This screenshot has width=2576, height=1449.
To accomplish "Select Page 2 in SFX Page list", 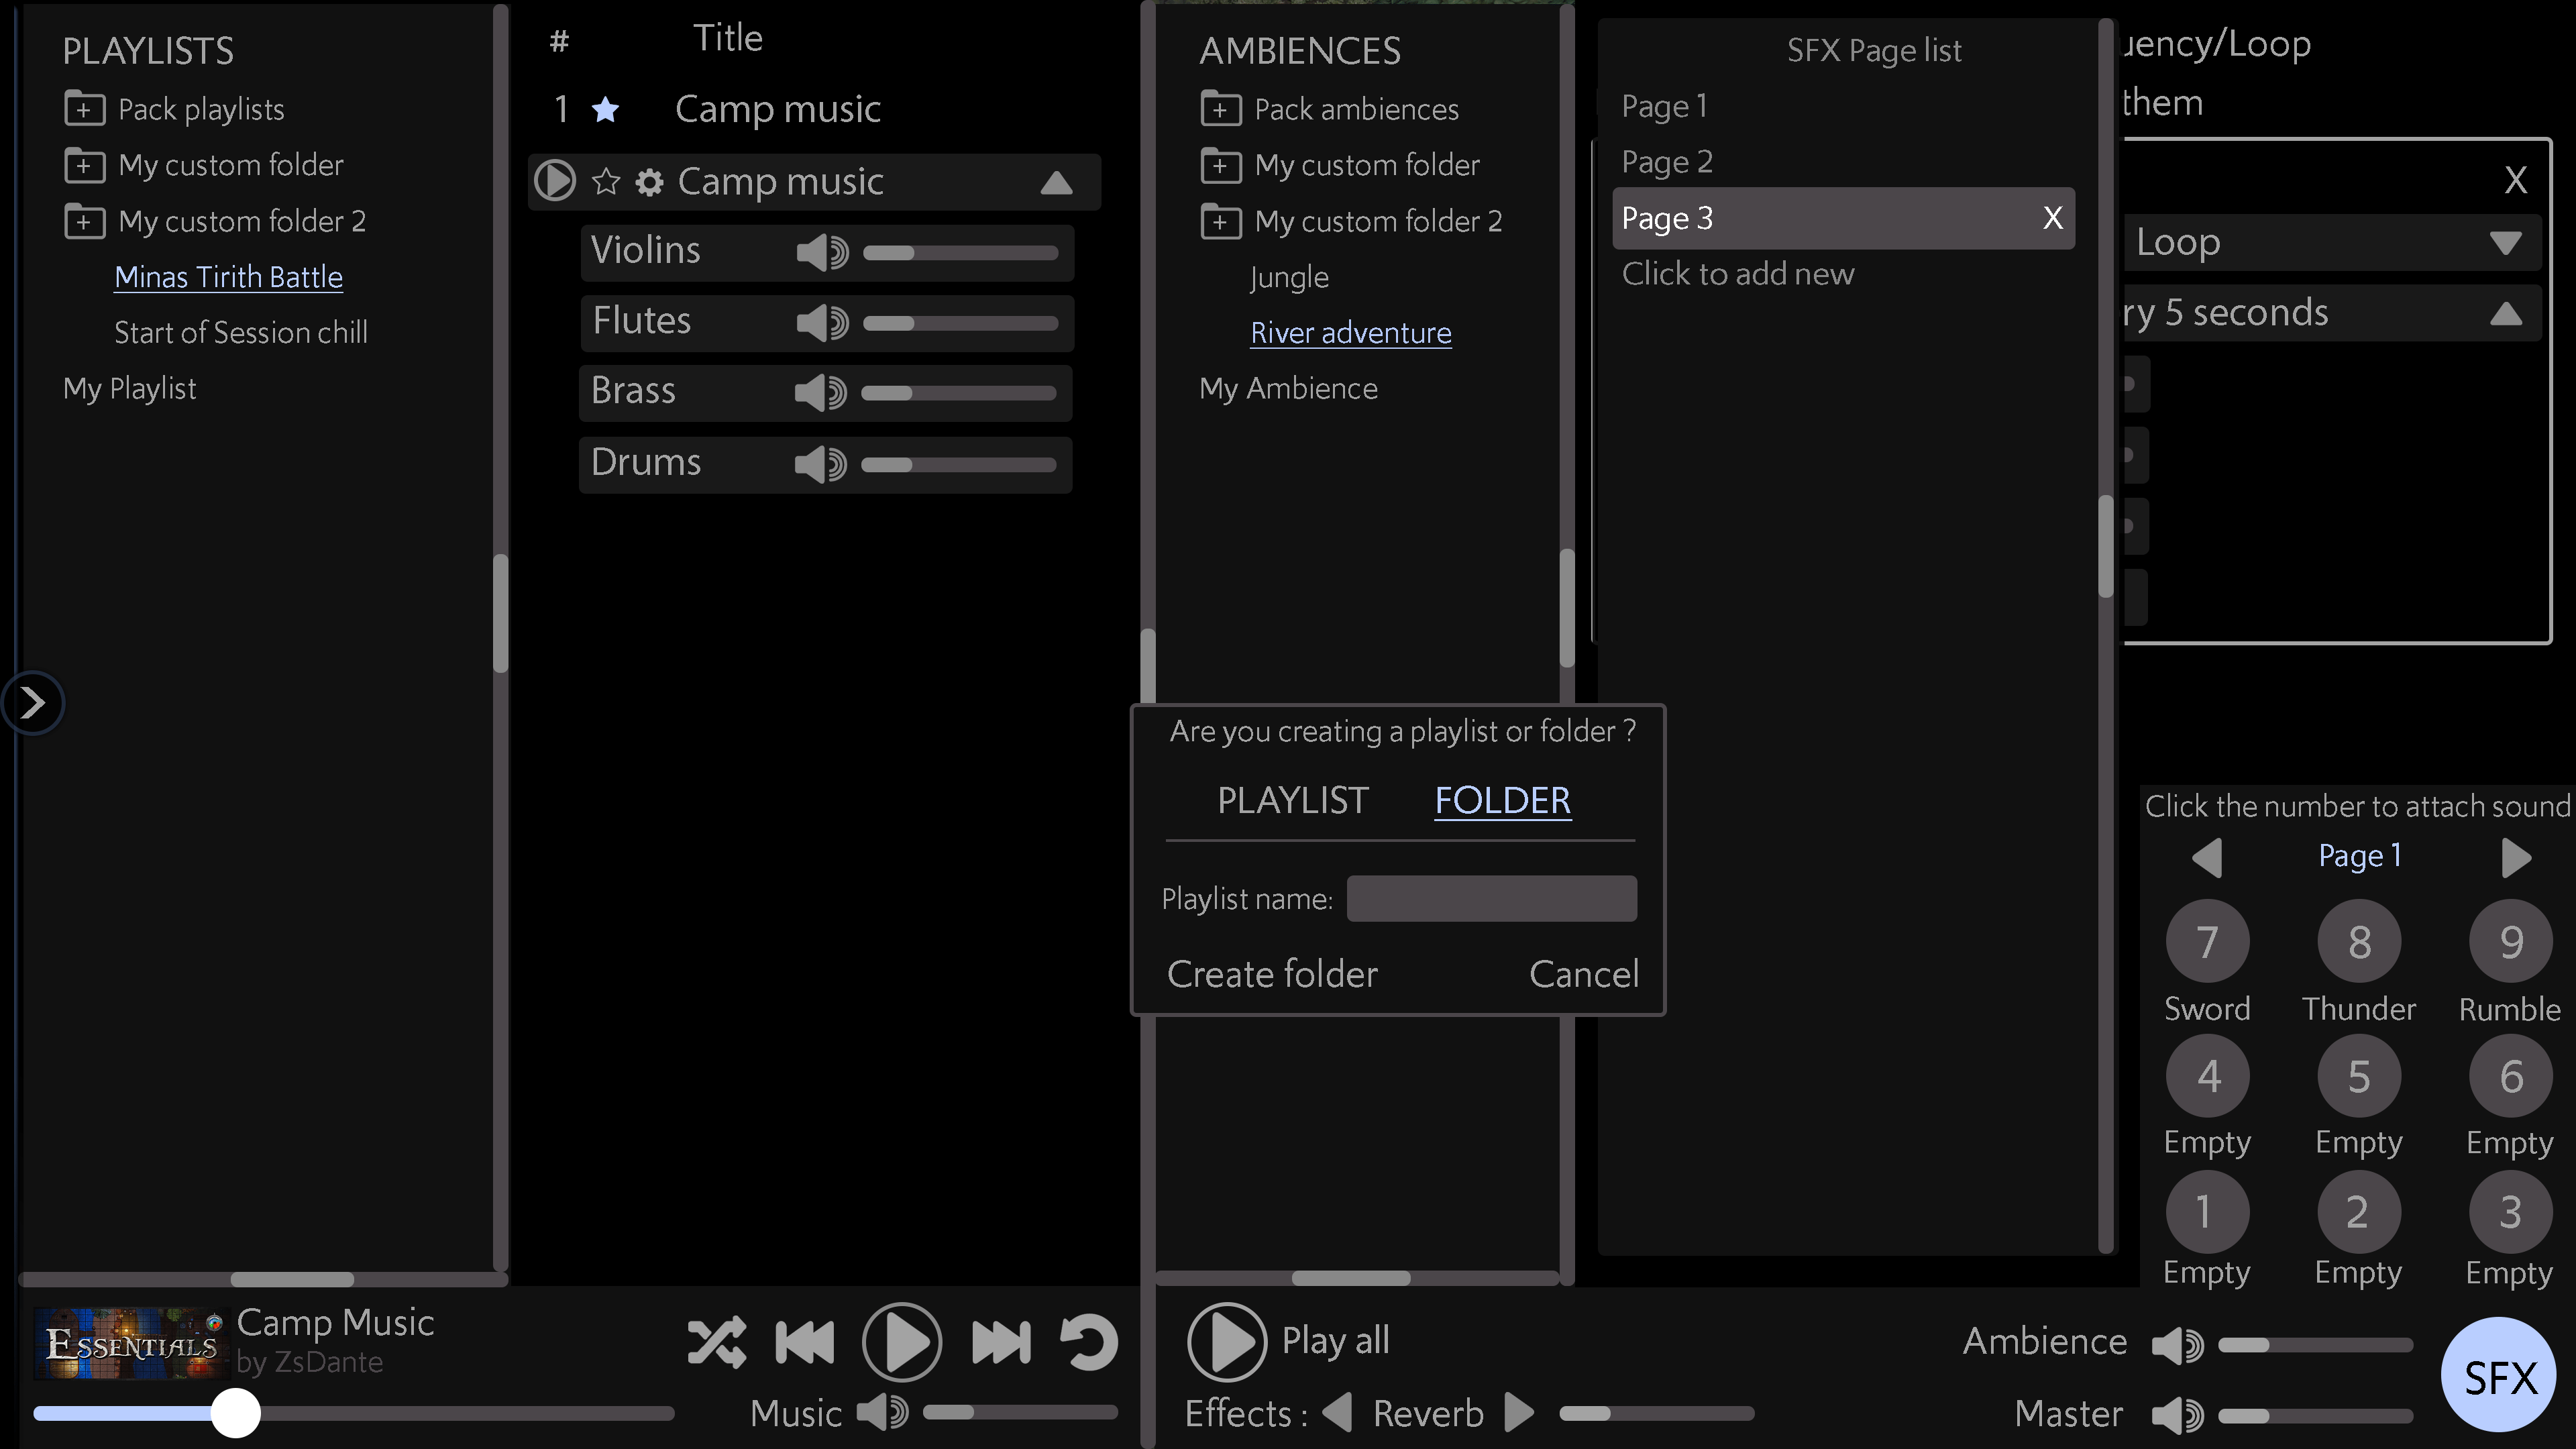I will pyautogui.click(x=1667, y=162).
